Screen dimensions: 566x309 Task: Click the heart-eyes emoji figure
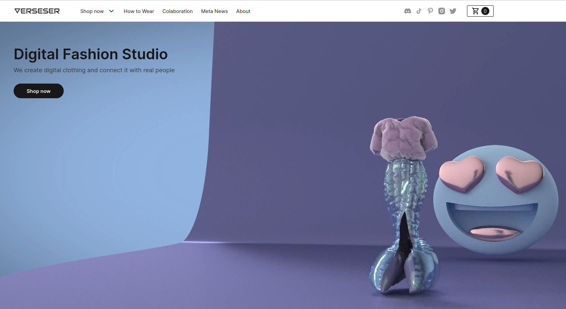tap(495, 200)
